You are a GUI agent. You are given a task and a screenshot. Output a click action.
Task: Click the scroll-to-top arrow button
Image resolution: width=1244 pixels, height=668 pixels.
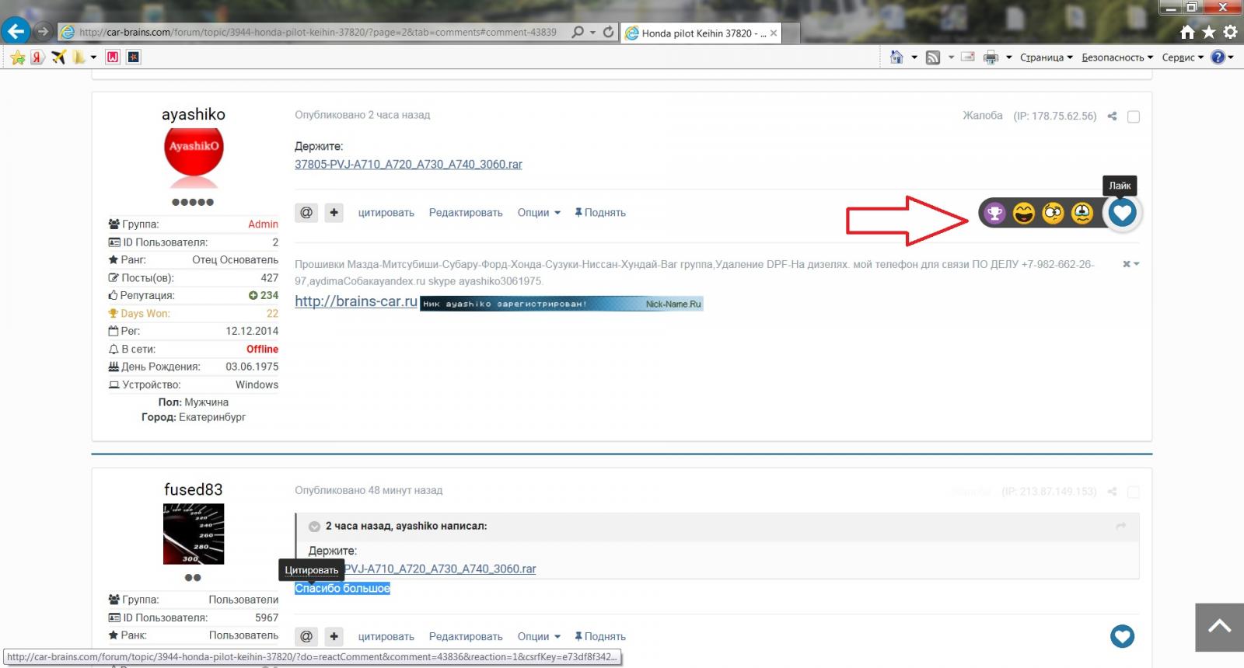click(x=1218, y=627)
